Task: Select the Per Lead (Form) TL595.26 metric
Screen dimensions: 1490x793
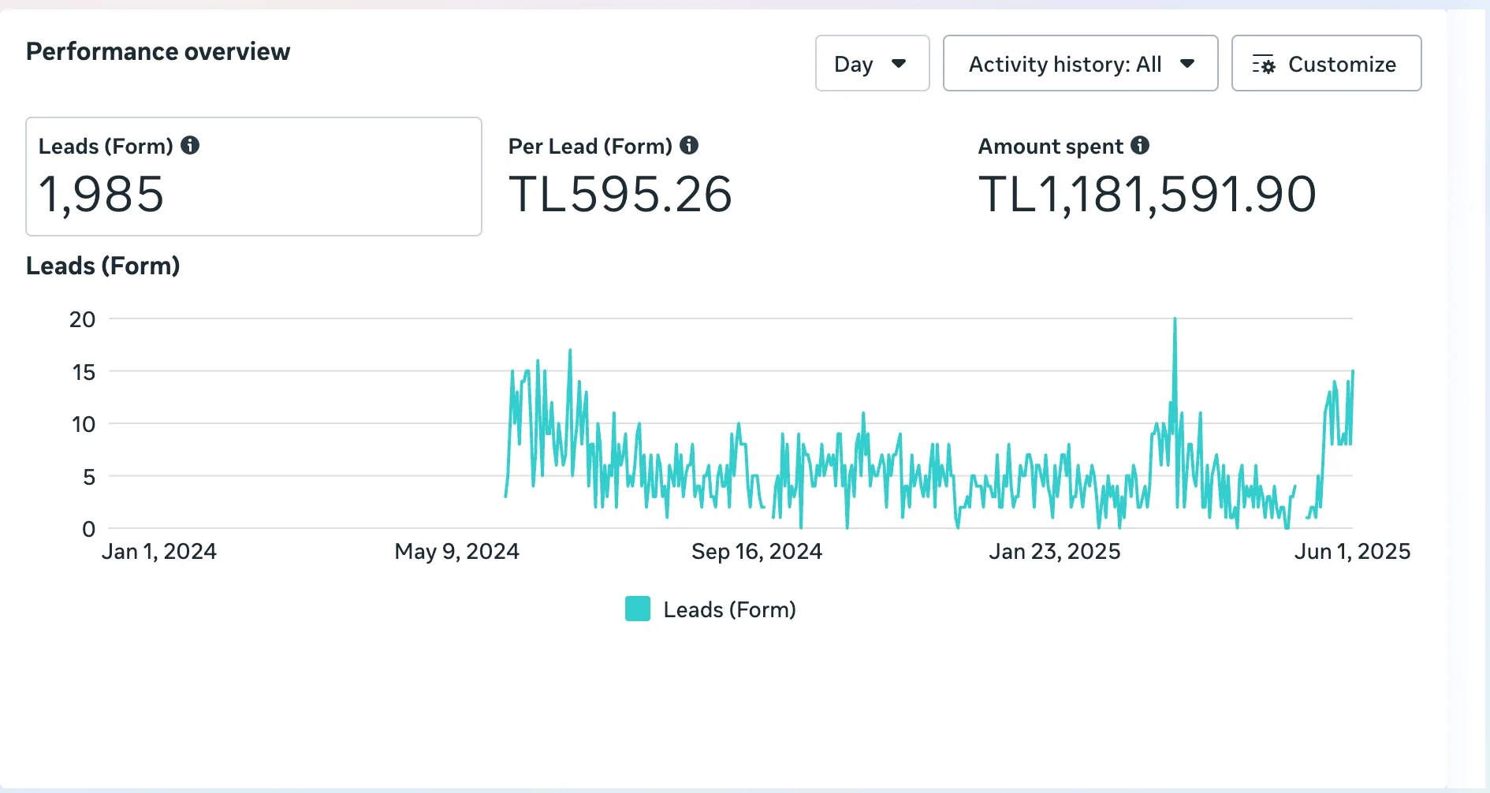Action: click(620, 178)
